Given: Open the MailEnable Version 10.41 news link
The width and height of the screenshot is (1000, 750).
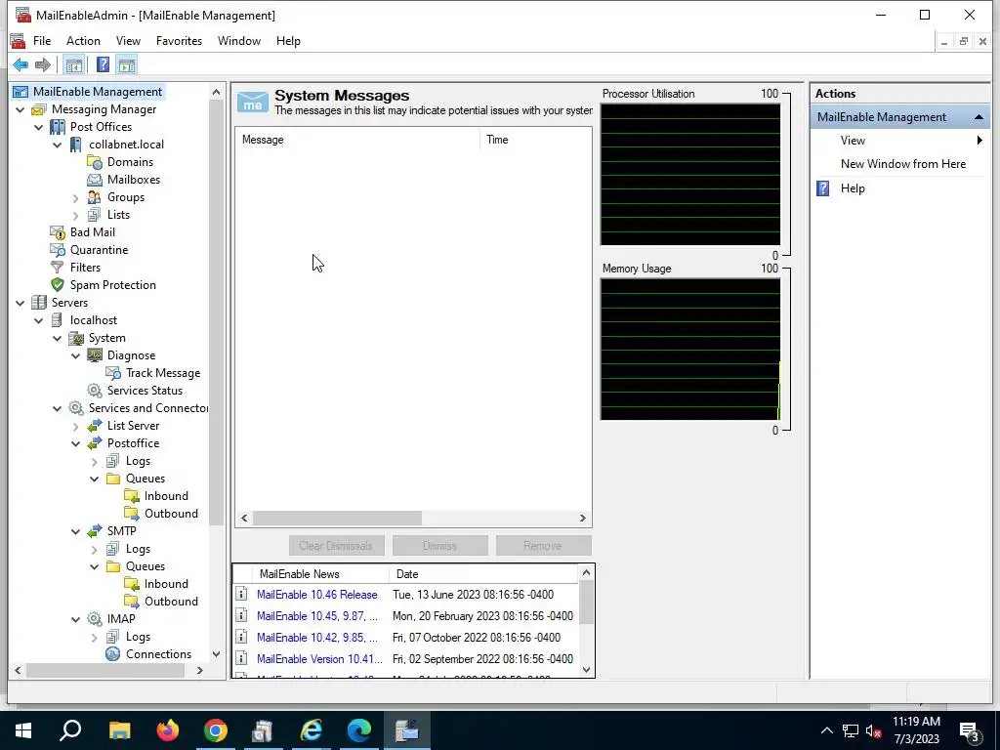Looking at the screenshot, I should [319, 659].
